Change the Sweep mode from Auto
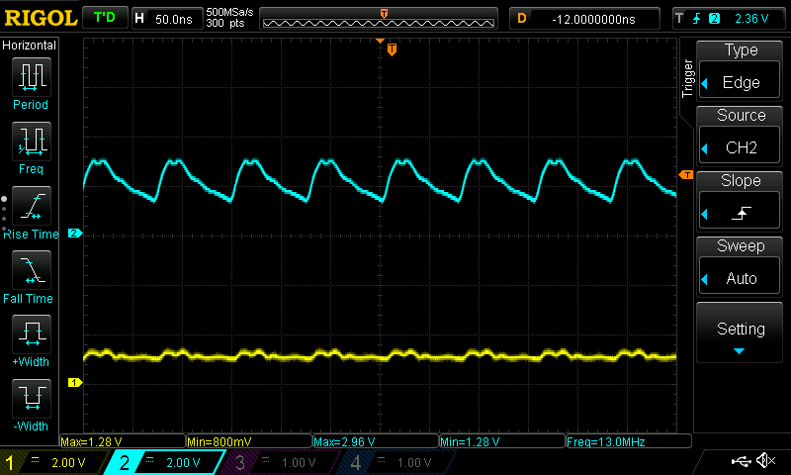The width and height of the screenshot is (791, 475). tap(741, 266)
